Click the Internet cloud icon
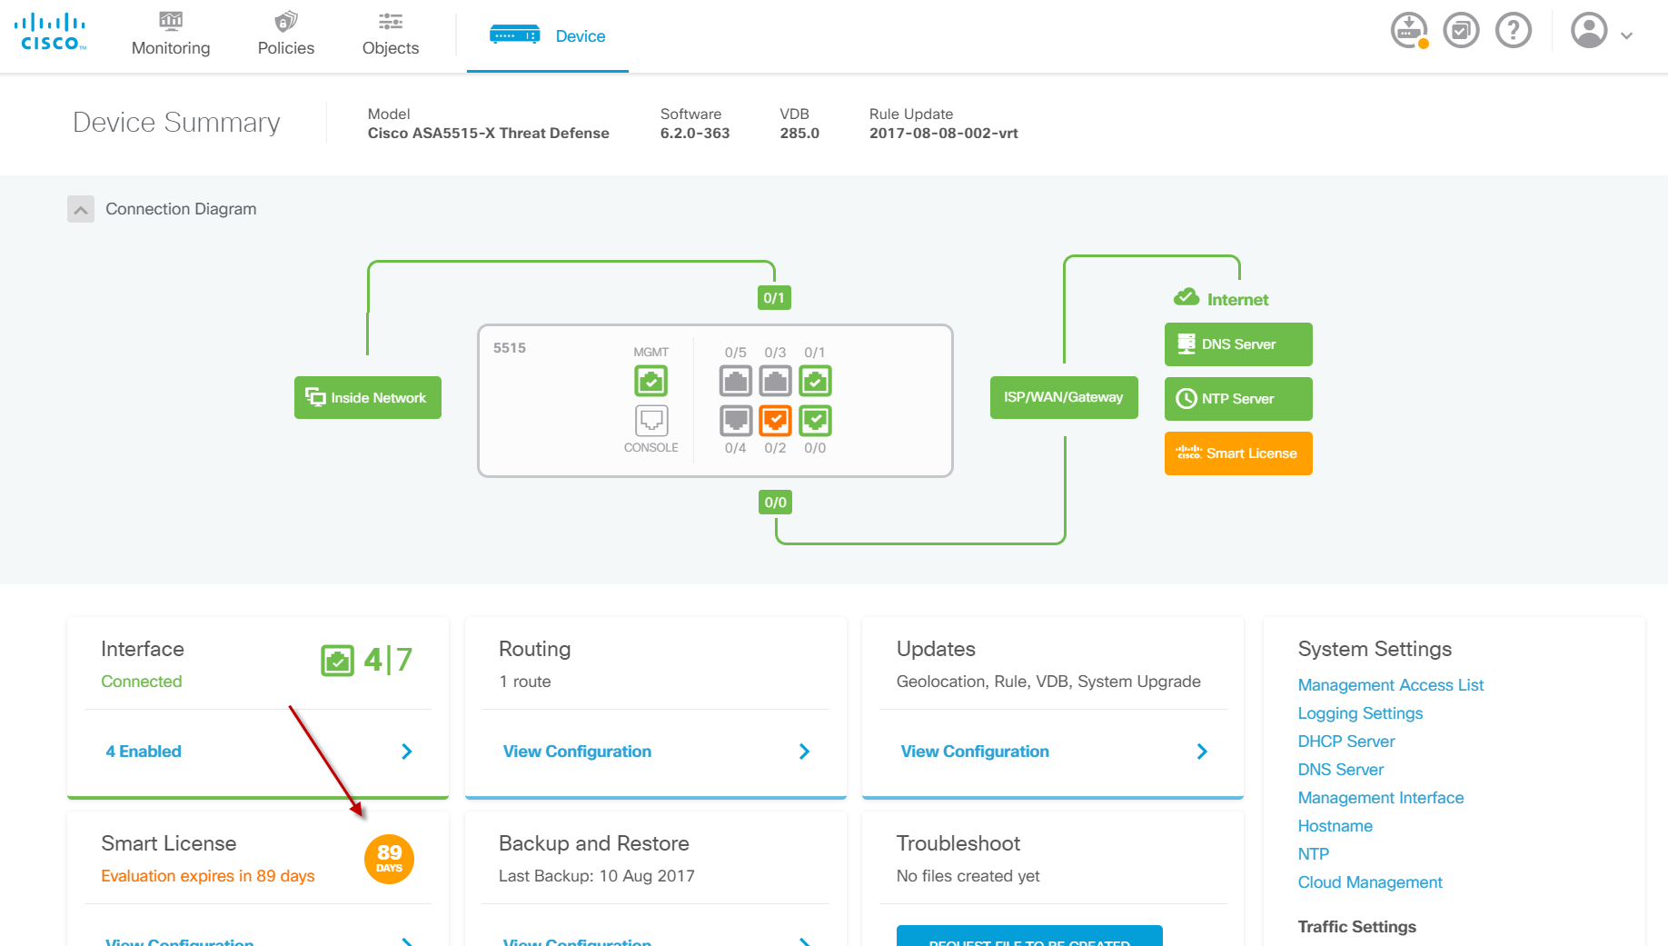 click(x=1186, y=297)
